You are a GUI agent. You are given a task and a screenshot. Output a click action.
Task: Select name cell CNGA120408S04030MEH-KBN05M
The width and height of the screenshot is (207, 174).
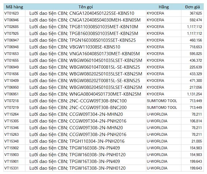click(86, 20)
